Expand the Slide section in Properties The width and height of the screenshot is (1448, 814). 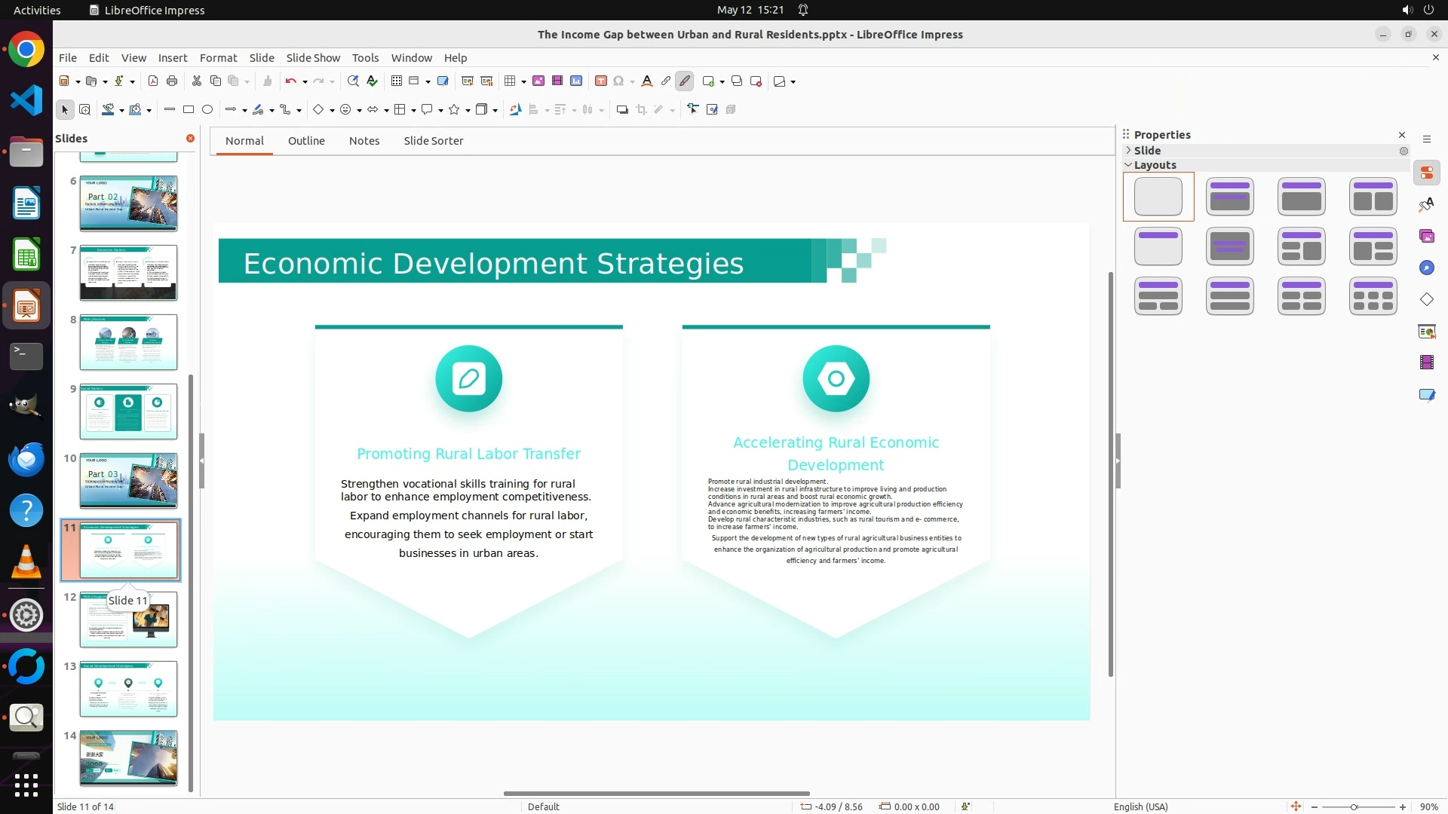[x=1129, y=151]
